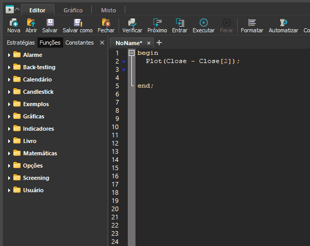Toggle breakpoint marker on line 2
Viewport: 310px width, 246px height.
(124, 61)
